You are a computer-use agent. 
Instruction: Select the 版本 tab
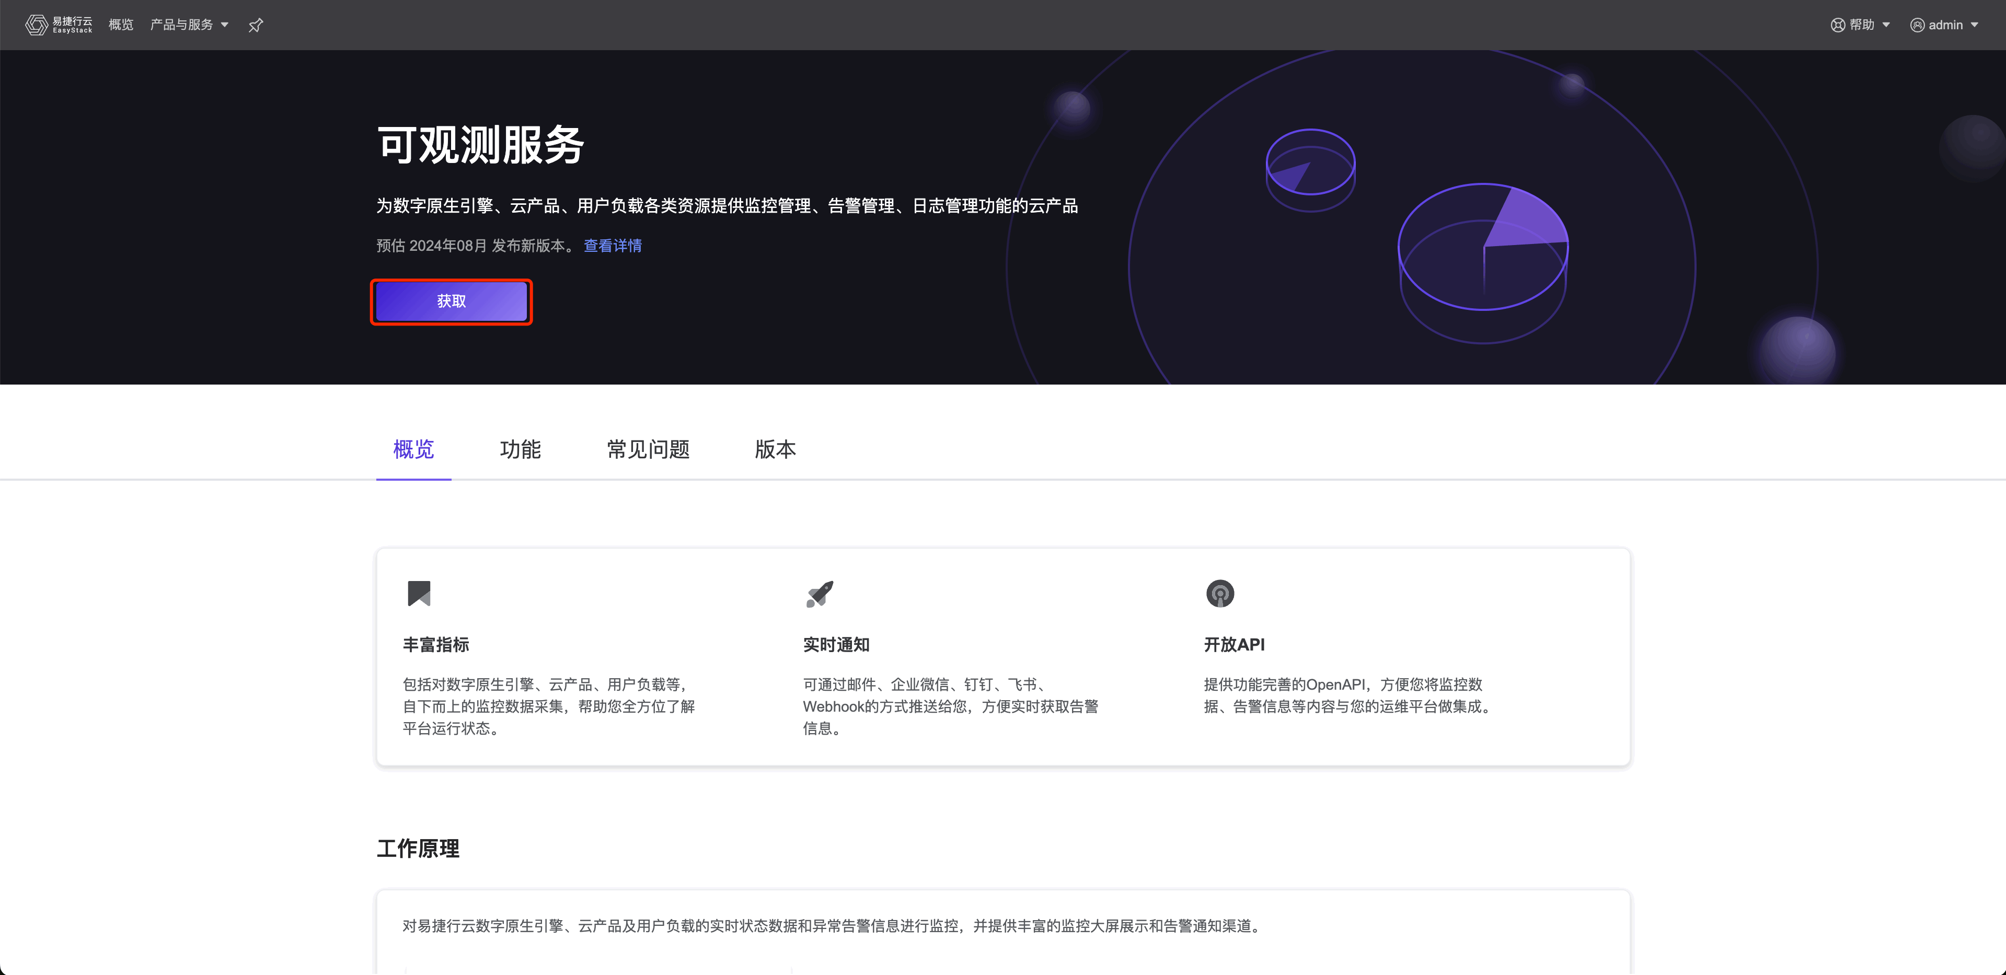(775, 449)
